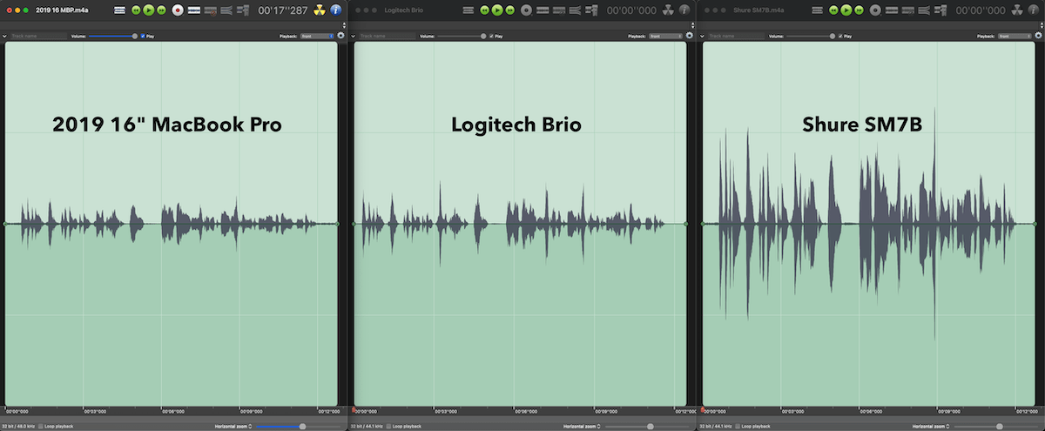Click the radiation-style icon in Logitech Brio window
Screen dimensions: 1045x431
(x=667, y=10)
